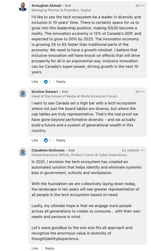Like Claudette McGowan's comment
The height and width of the screenshot is (251, 151).
coord(35,248)
